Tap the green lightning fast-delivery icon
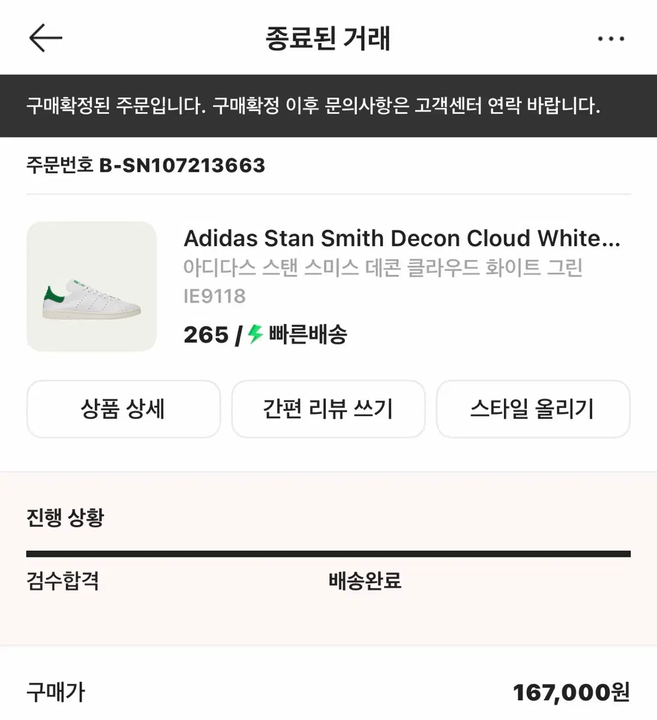Viewport: 657px width, 720px height. click(256, 334)
